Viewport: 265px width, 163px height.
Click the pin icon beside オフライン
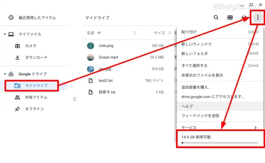pos(17,109)
